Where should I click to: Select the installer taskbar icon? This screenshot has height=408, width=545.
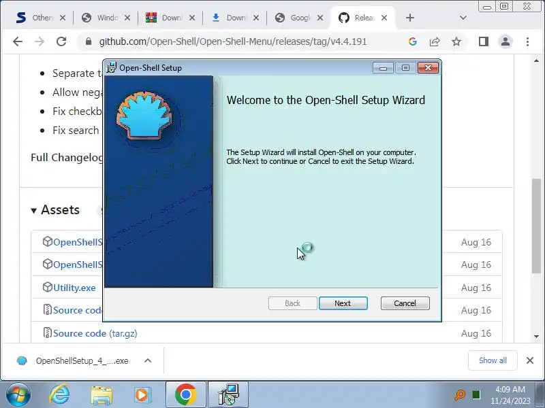(228, 394)
